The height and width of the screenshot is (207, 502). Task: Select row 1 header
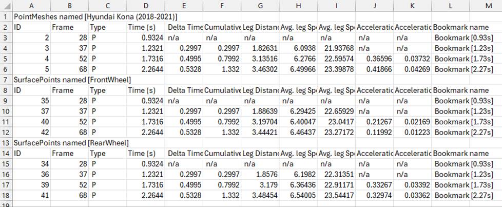[5, 17]
